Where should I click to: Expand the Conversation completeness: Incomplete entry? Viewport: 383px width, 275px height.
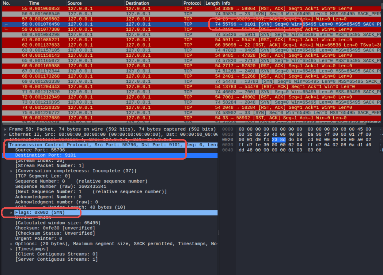click(x=11, y=171)
